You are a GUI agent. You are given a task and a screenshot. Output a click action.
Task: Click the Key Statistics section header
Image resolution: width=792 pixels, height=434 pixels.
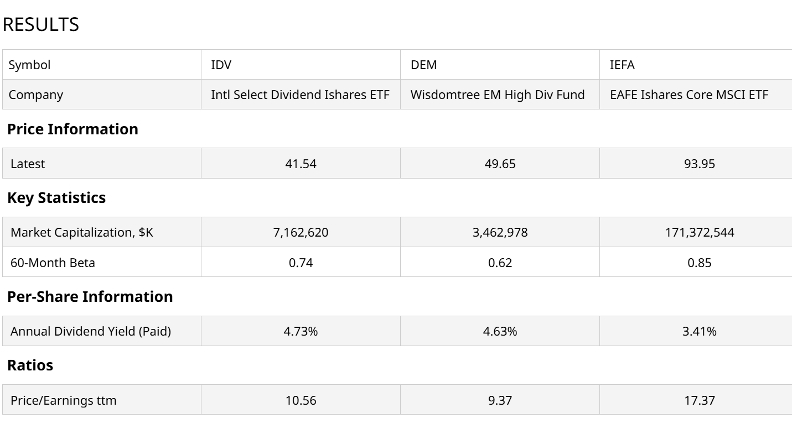56,197
